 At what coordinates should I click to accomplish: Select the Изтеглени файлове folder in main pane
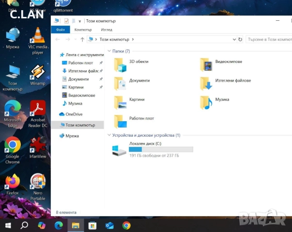coord(226,84)
